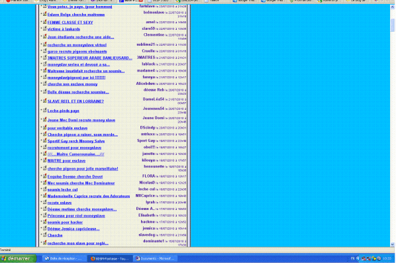The height and width of the screenshot is (263, 396).
Task: Open 'Mademoiselle Caprice recrute des Adorateurs' thread
Action: click(x=89, y=196)
